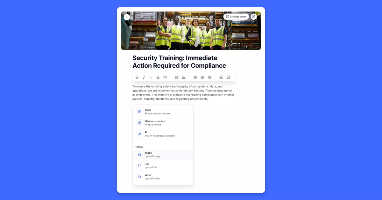Viewport: 382px width, 200px height.
Task: Click the AI sparkle icon
Action: pyautogui.click(x=140, y=134)
